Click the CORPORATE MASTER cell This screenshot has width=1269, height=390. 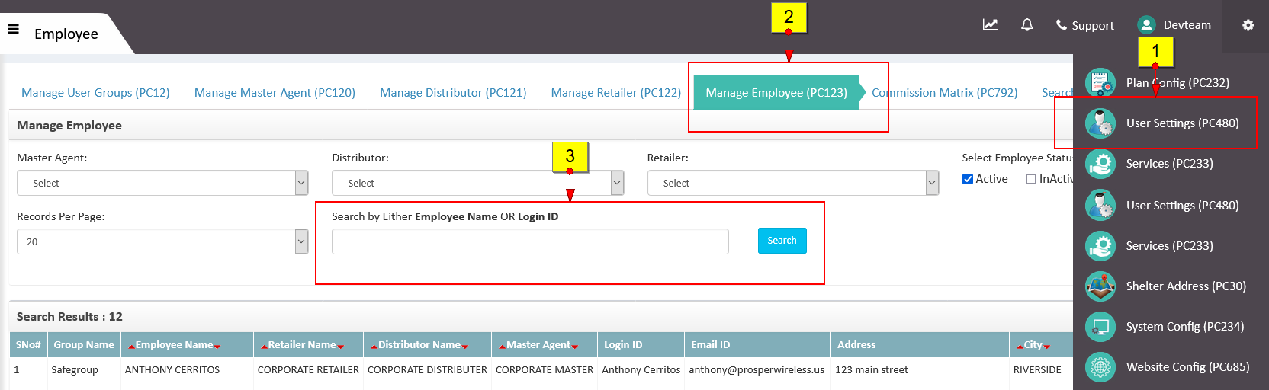[545, 370]
